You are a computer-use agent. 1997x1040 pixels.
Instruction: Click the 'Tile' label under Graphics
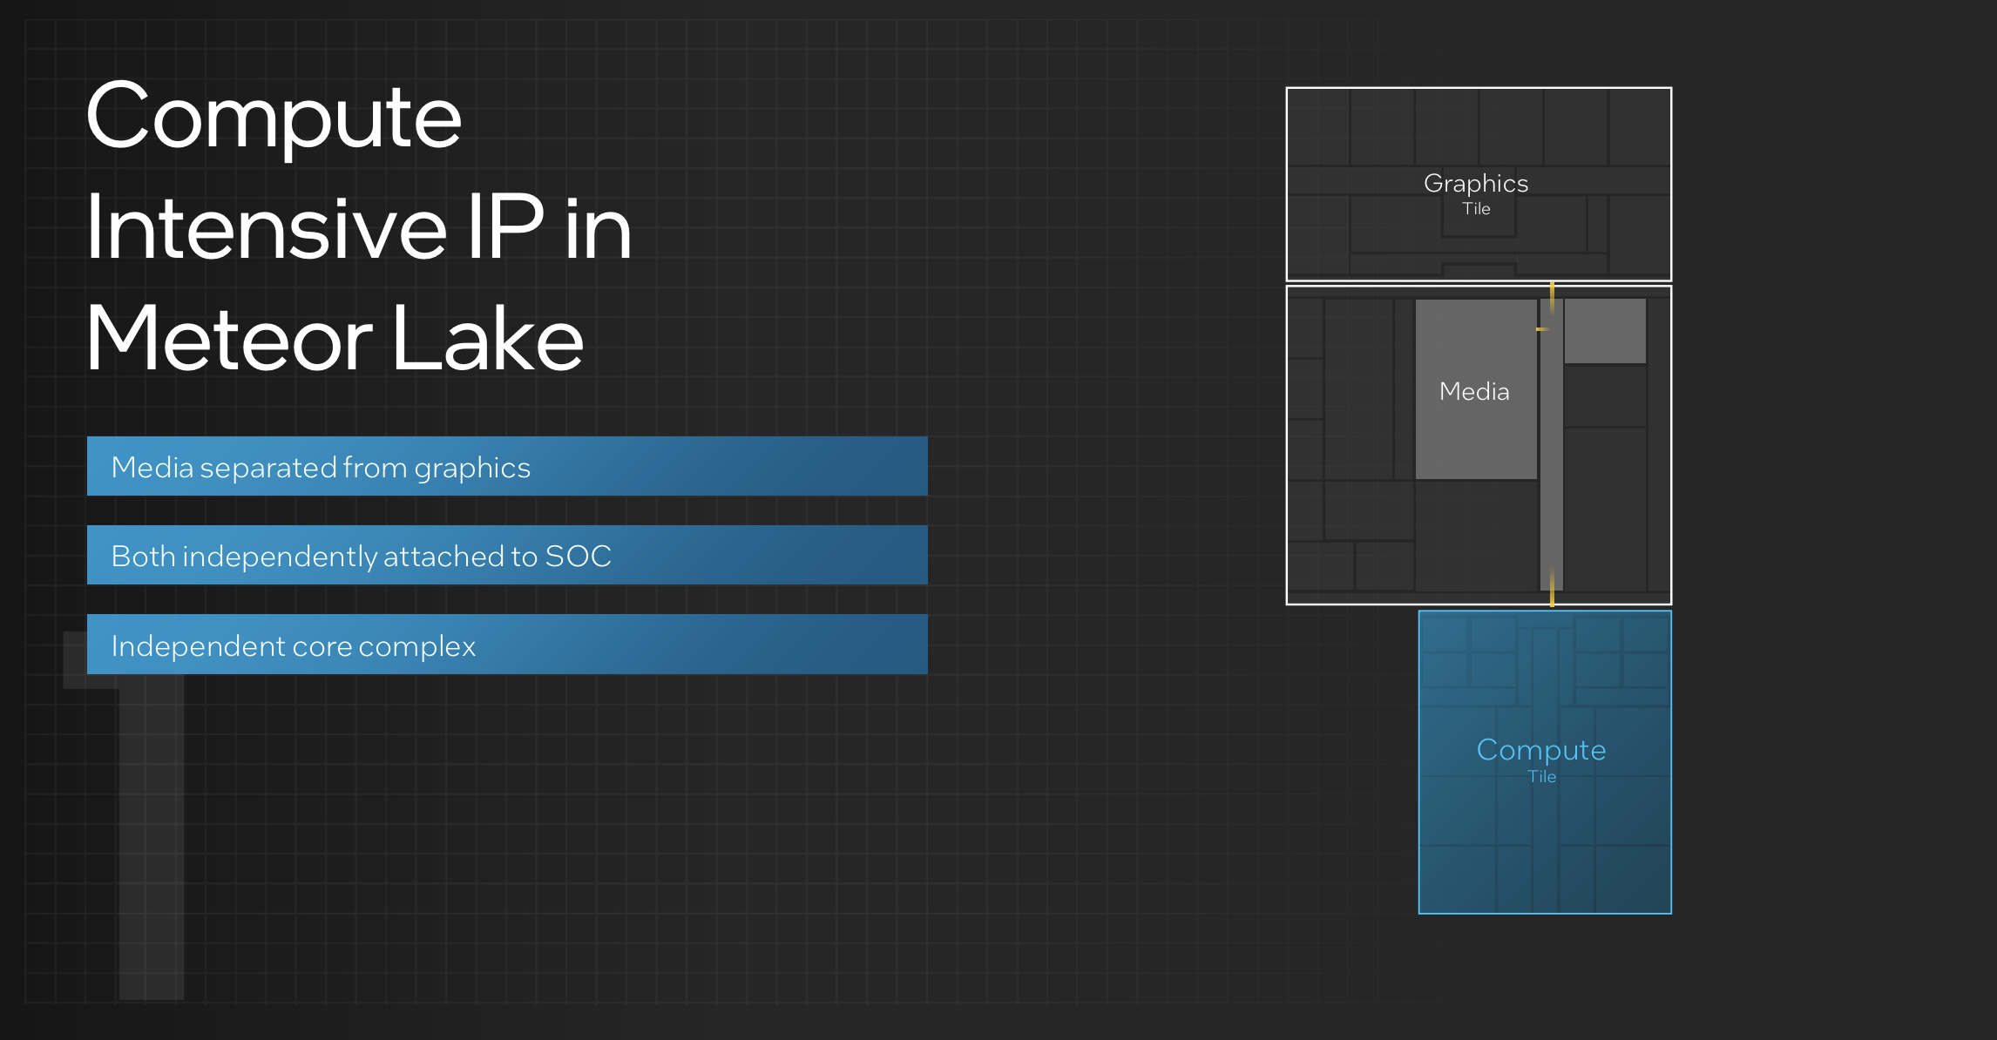1477,209
